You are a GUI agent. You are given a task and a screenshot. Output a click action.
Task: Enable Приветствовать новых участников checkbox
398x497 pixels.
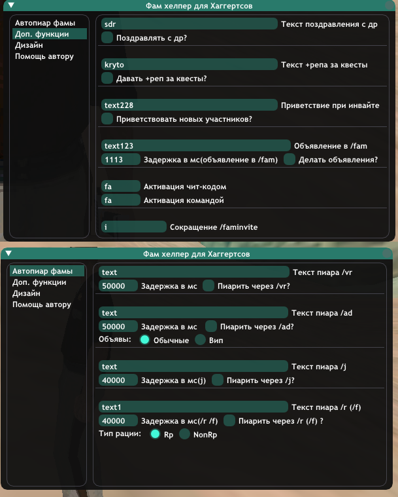coord(107,119)
